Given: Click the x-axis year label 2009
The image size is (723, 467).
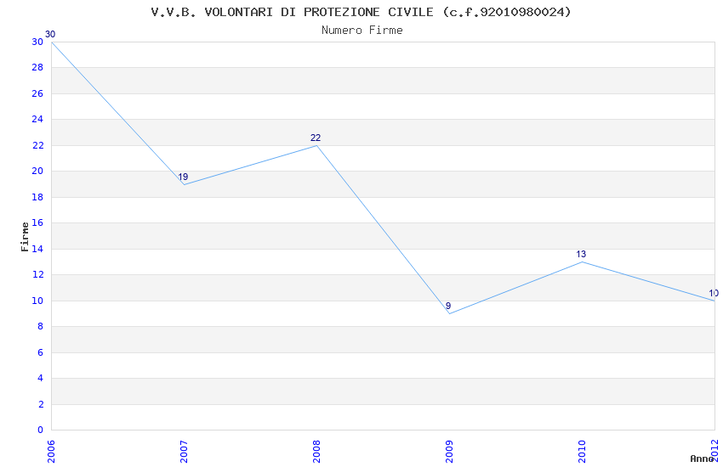Looking at the screenshot, I should [450, 452].
